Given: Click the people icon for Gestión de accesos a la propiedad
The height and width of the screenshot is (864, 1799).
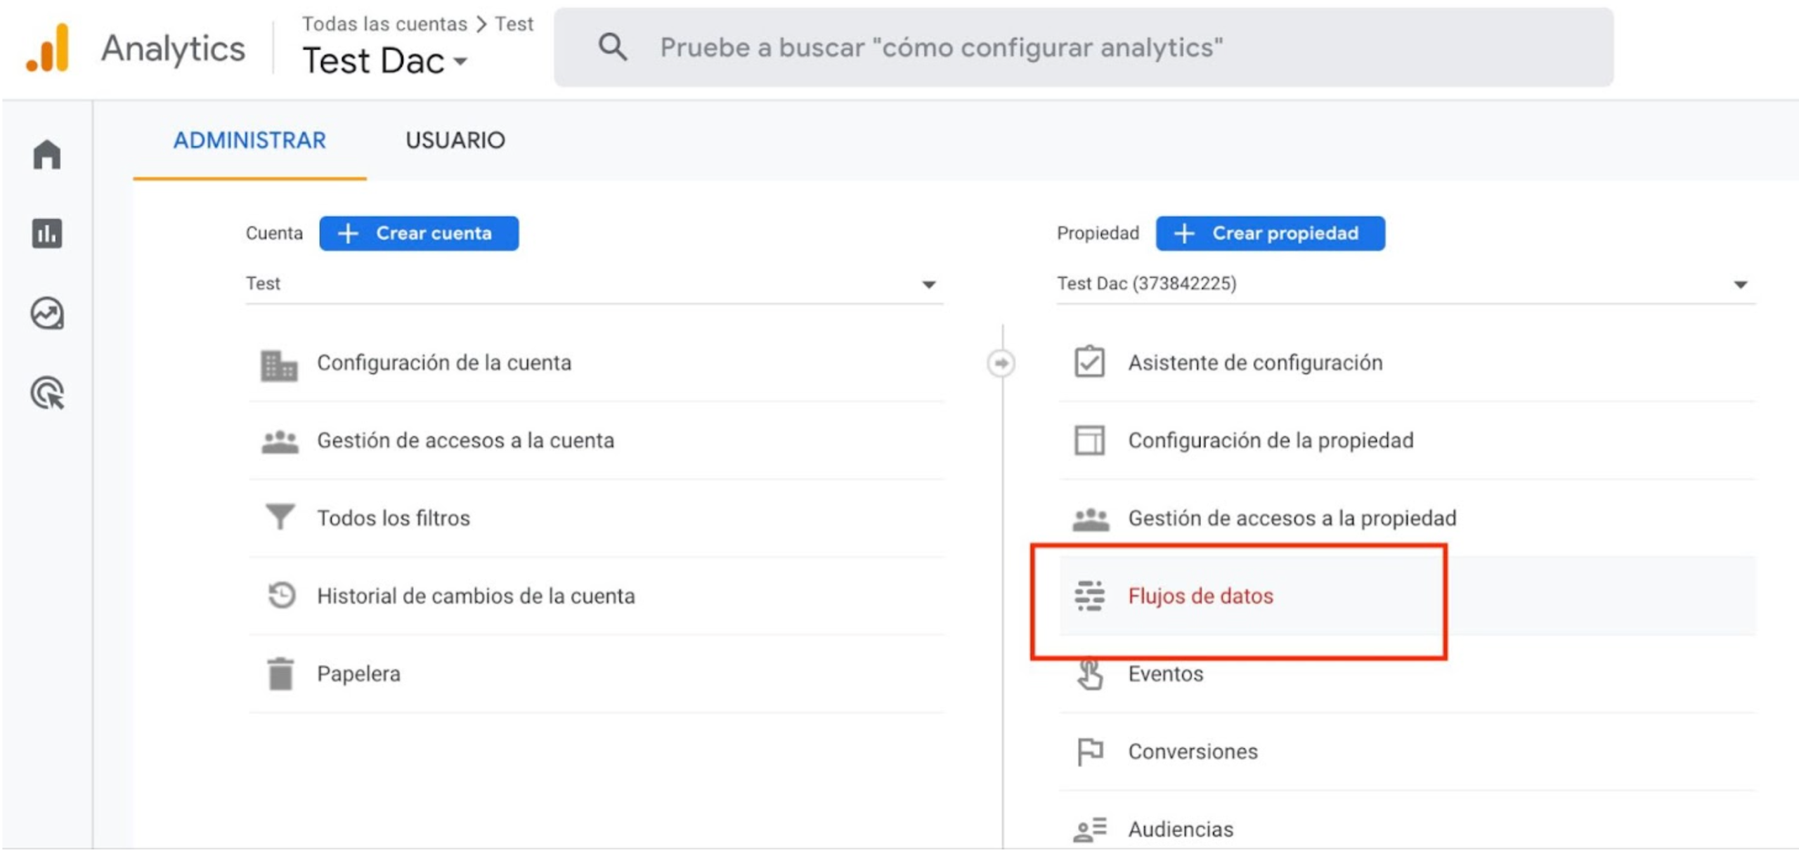Looking at the screenshot, I should tap(1091, 519).
